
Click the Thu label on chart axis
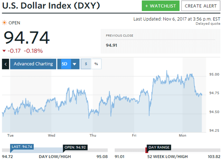click(93, 135)
